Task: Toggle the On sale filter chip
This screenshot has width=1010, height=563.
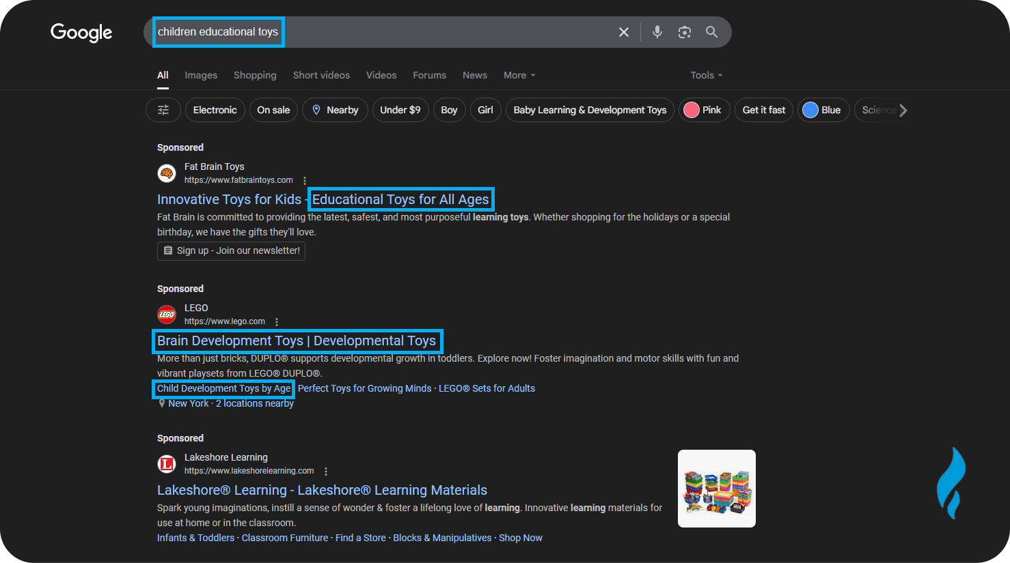Action: (x=273, y=110)
